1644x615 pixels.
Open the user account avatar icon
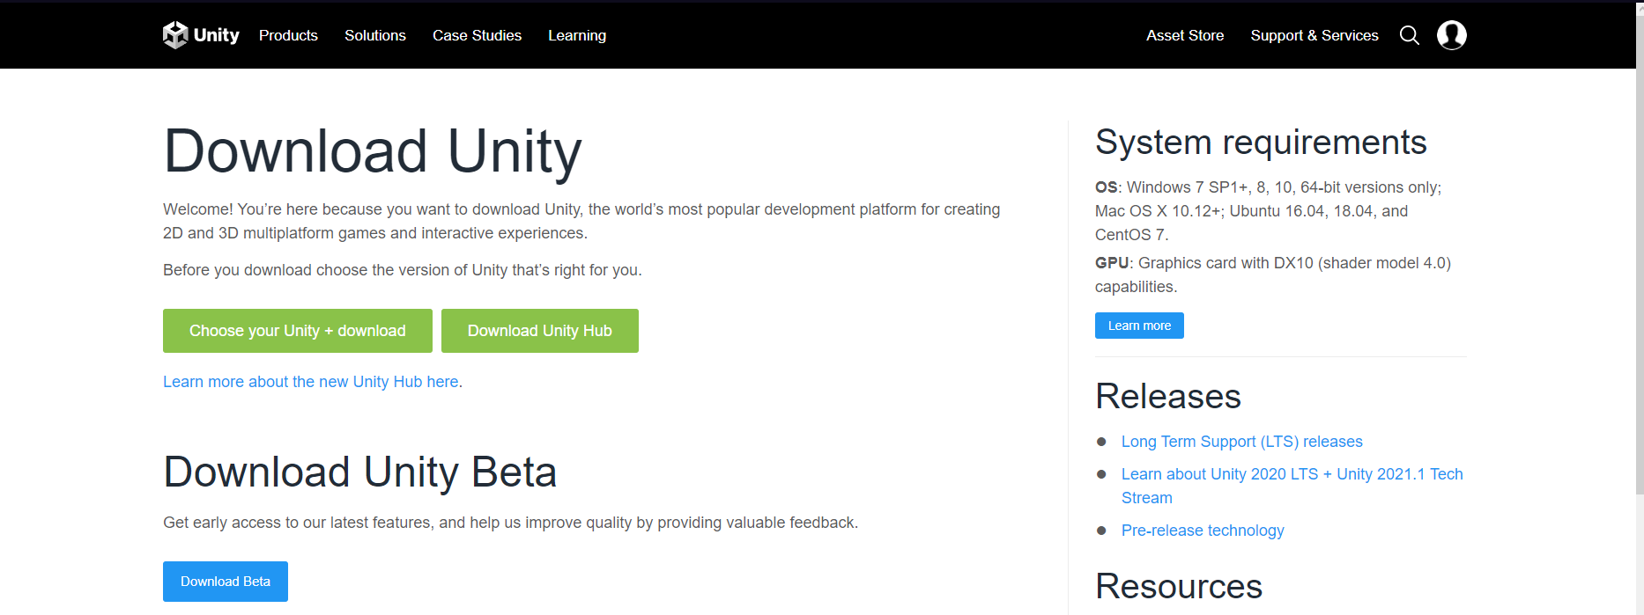click(1451, 35)
